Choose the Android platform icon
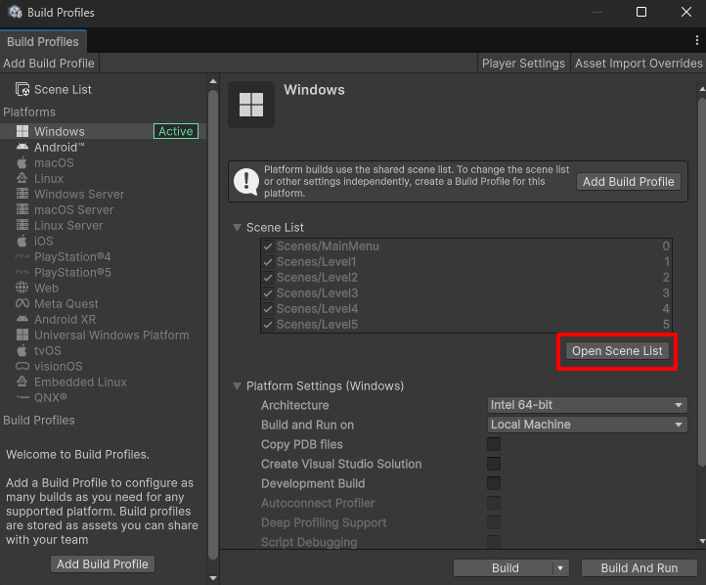The width and height of the screenshot is (706, 585). point(22,147)
